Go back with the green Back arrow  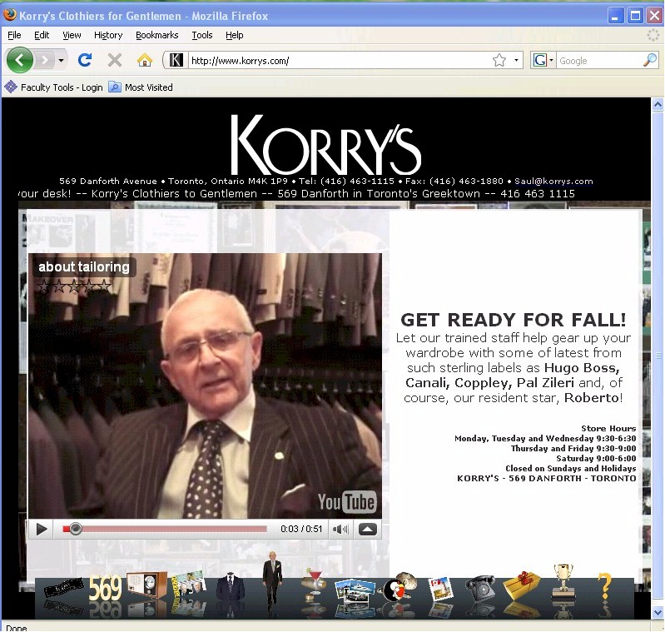19,60
